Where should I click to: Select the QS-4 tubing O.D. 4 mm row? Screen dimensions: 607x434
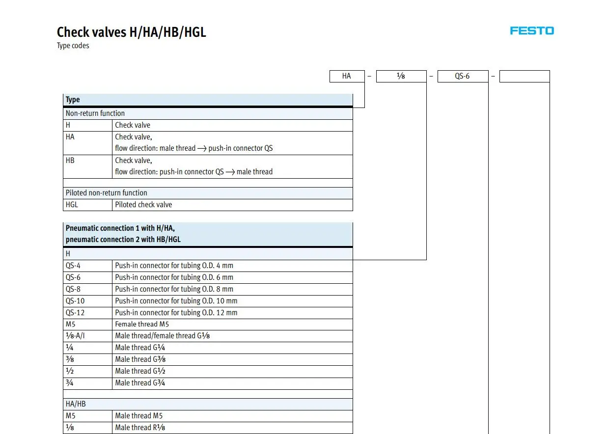point(208,266)
